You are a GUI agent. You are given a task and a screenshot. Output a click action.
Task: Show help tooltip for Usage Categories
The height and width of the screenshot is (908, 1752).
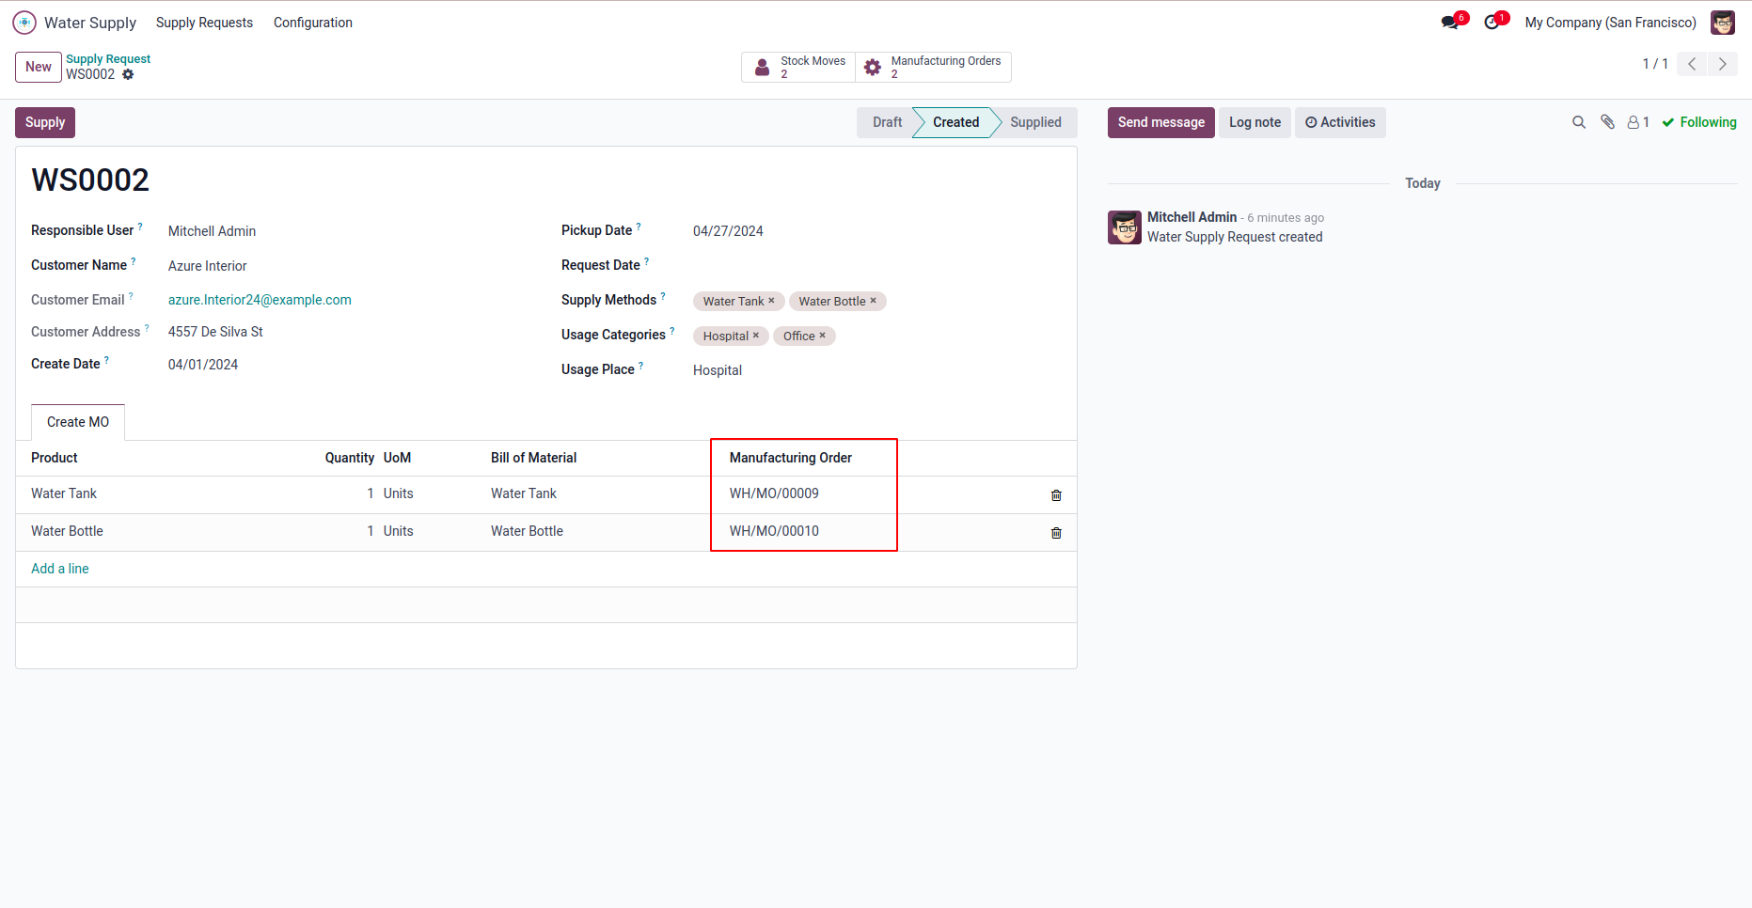click(x=672, y=331)
